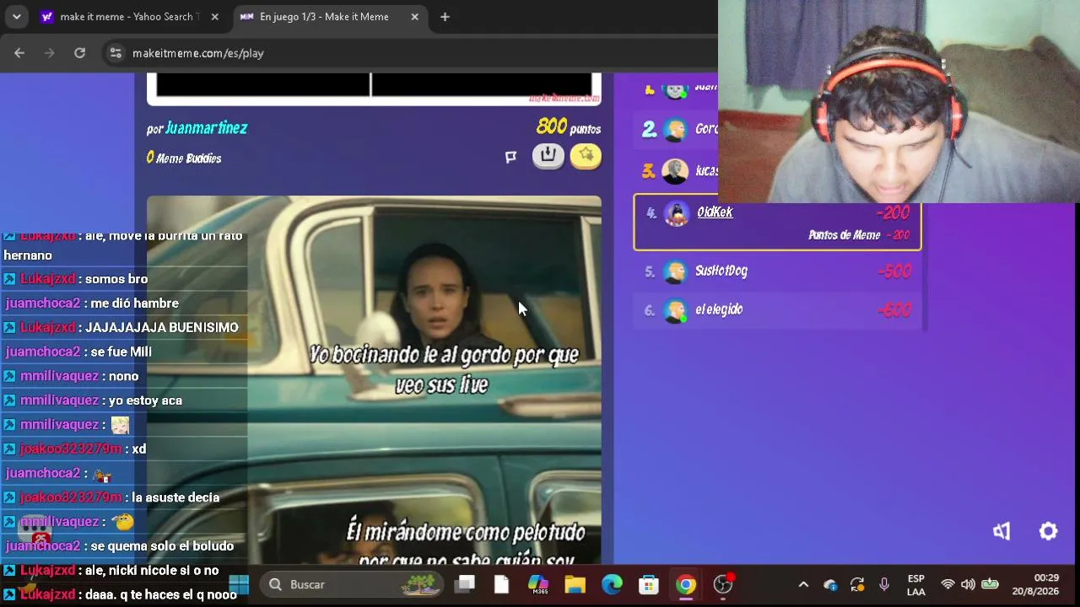The image size is (1080, 607).
Task: Launch Microsoft Edge from the taskbar
Action: tap(612, 584)
